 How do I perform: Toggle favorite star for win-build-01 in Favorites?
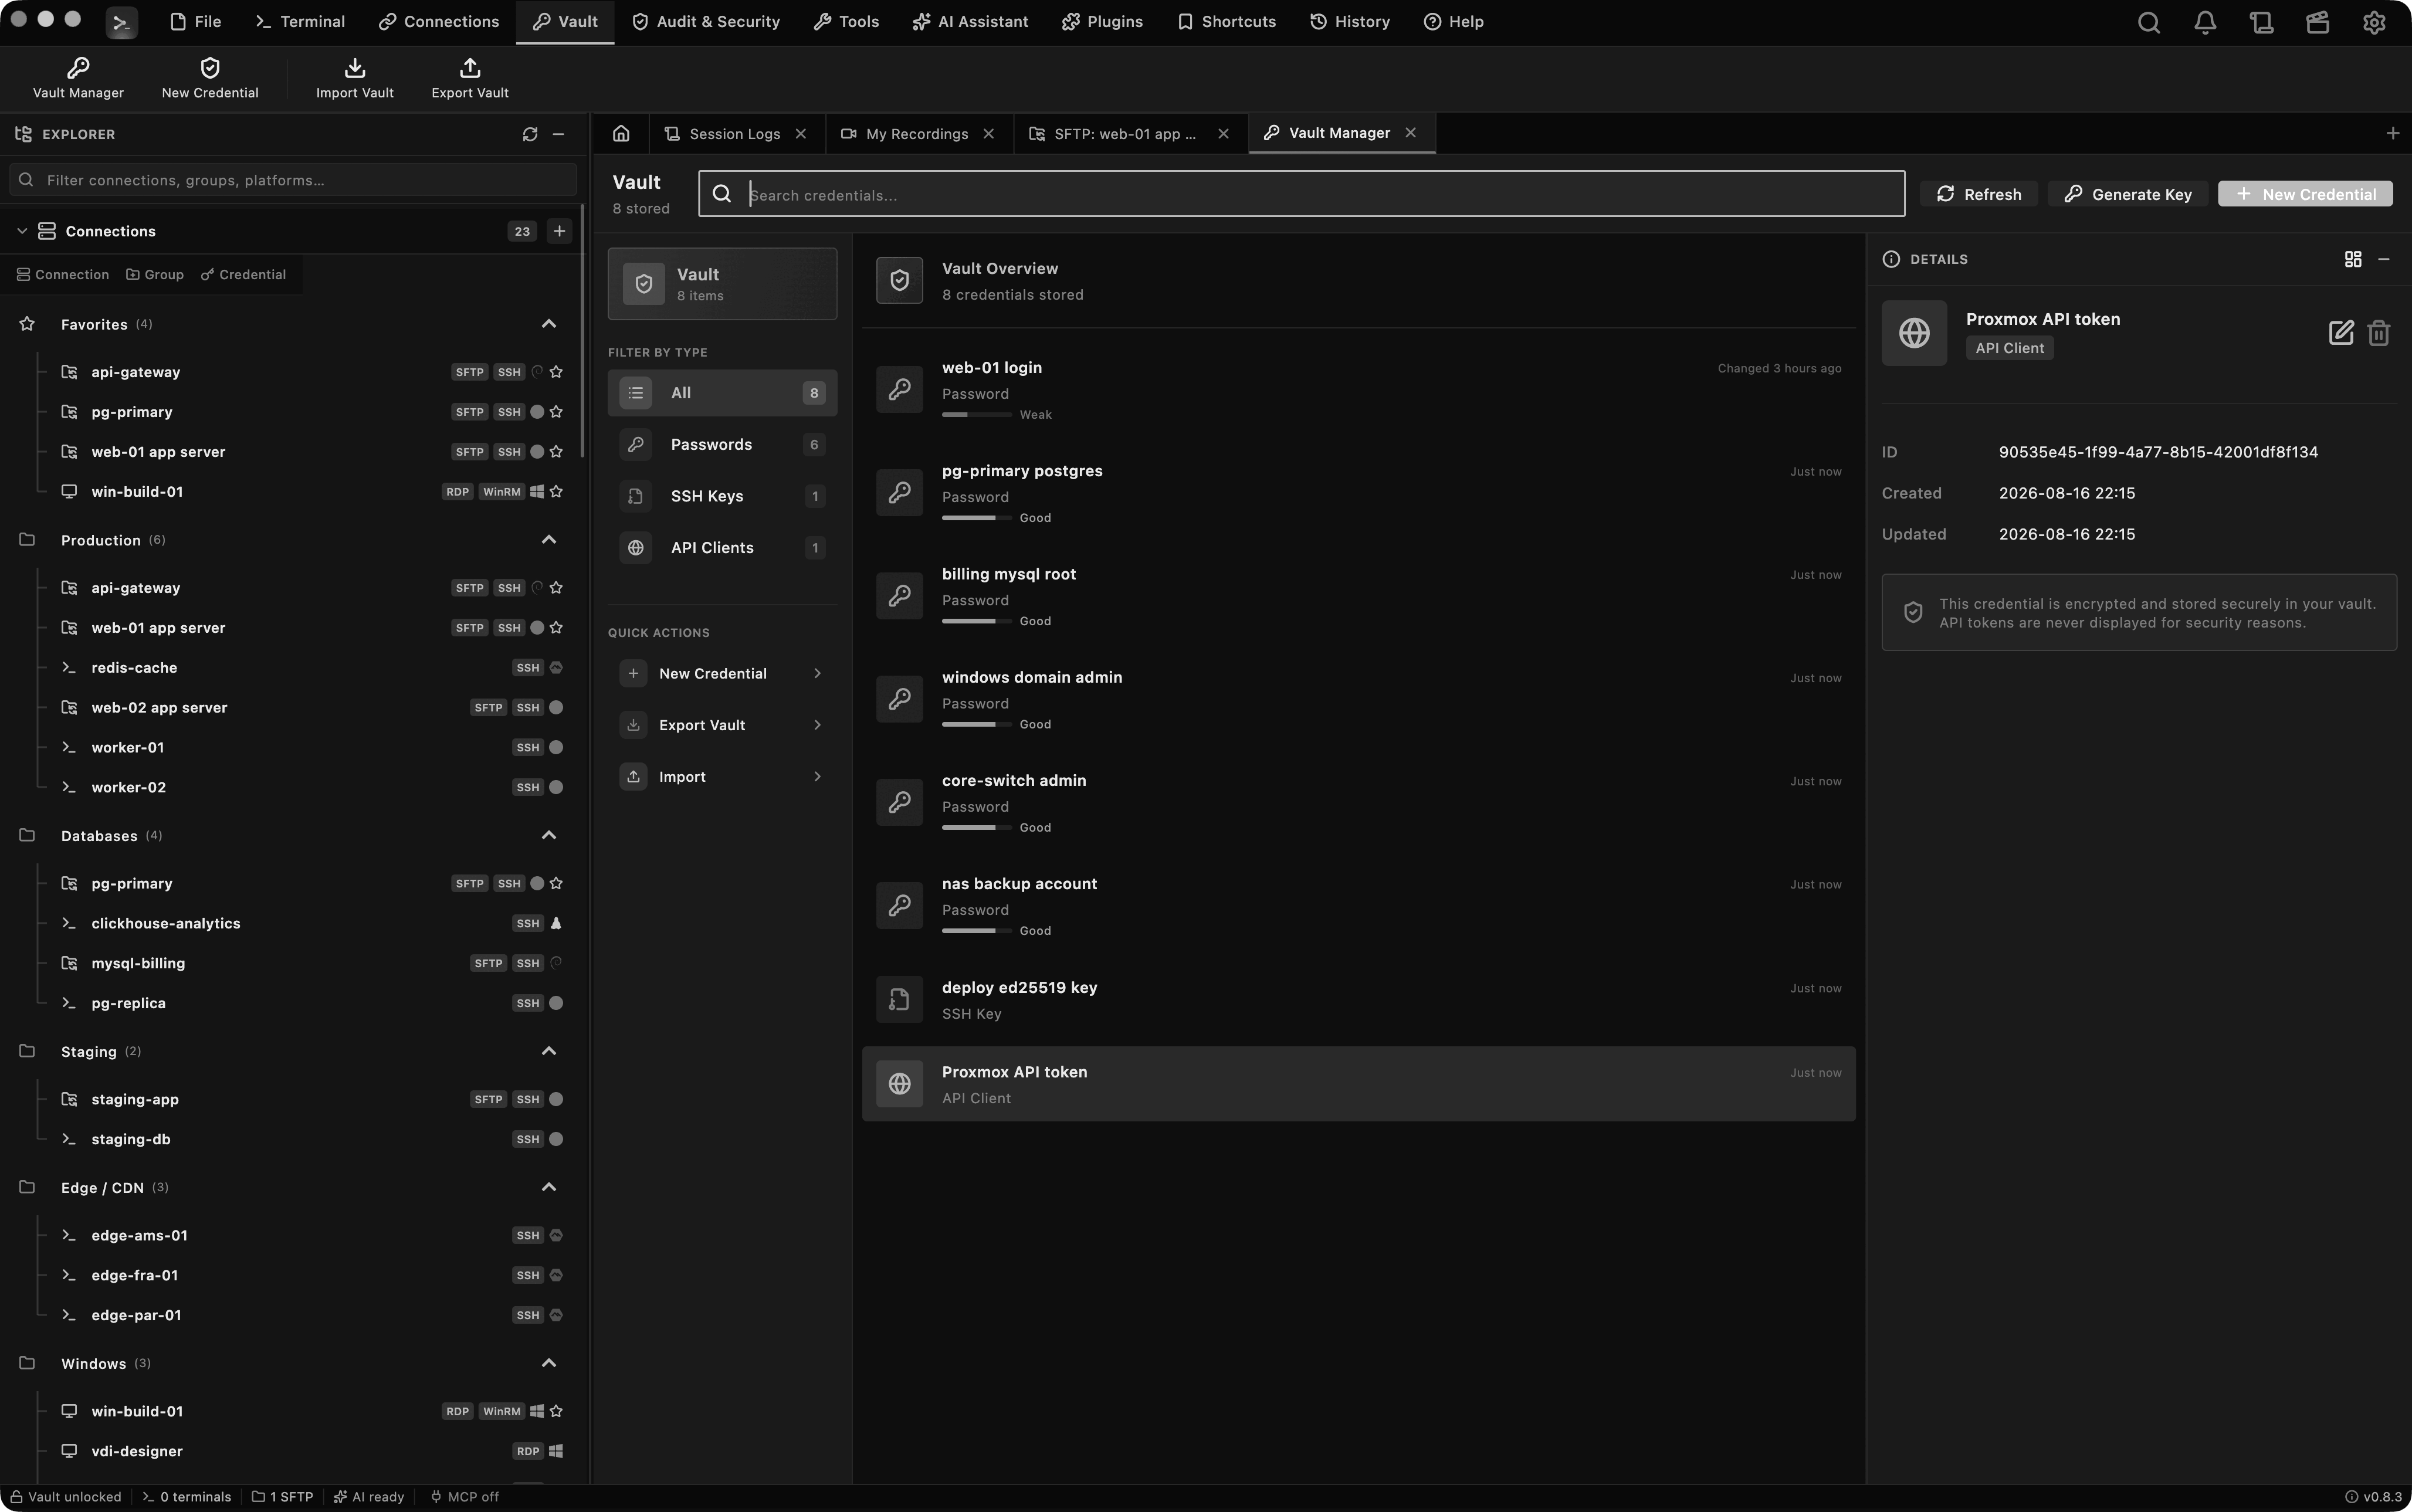(x=556, y=492)
